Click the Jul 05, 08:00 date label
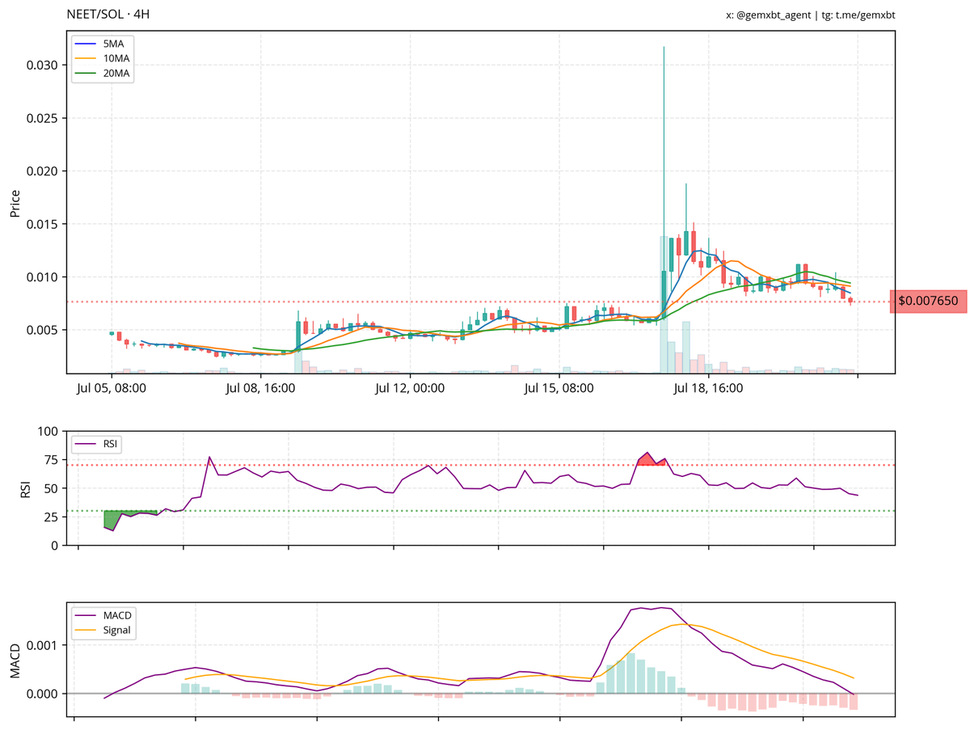The image size is (970, 730). [112, 388]
